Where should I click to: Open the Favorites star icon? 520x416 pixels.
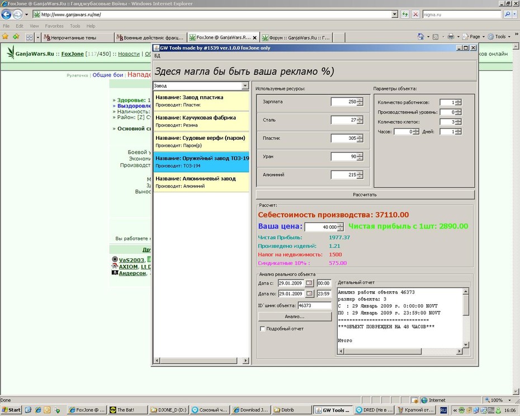[x=5, y=36]
